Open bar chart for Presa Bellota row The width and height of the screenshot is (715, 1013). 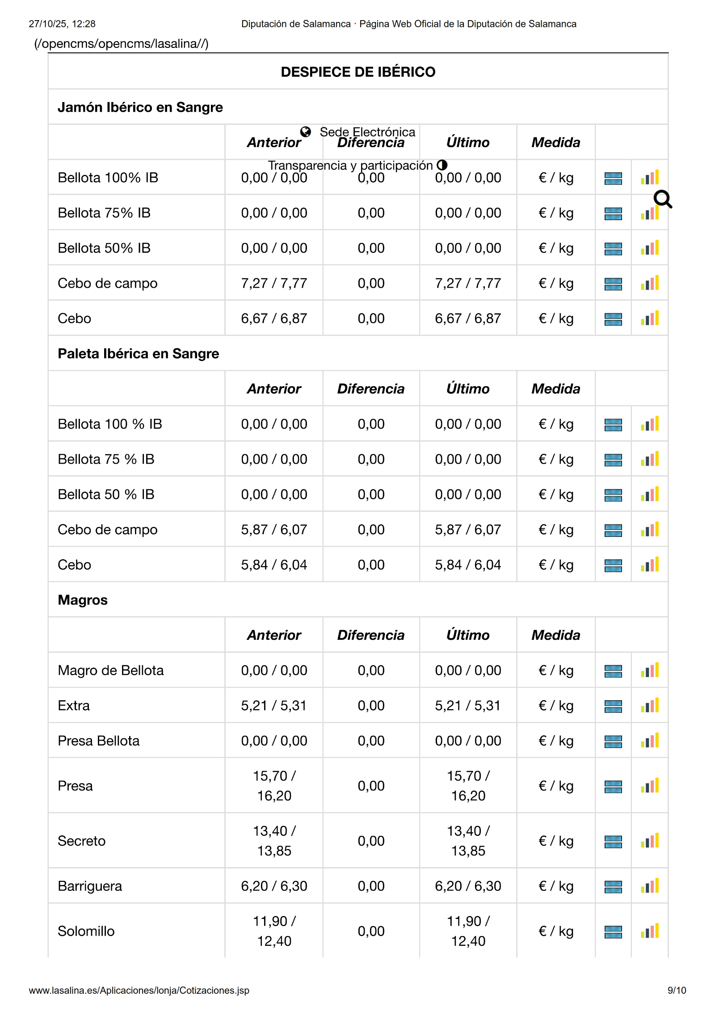coord(650,741)
